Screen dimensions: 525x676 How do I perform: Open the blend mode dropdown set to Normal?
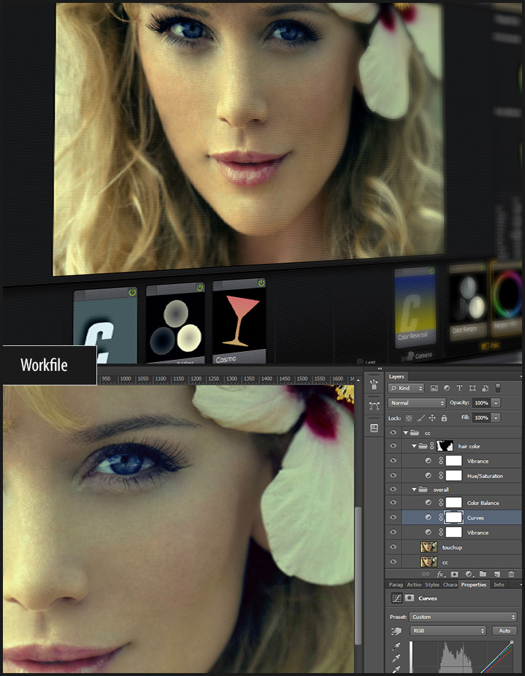tap(417, 403)
